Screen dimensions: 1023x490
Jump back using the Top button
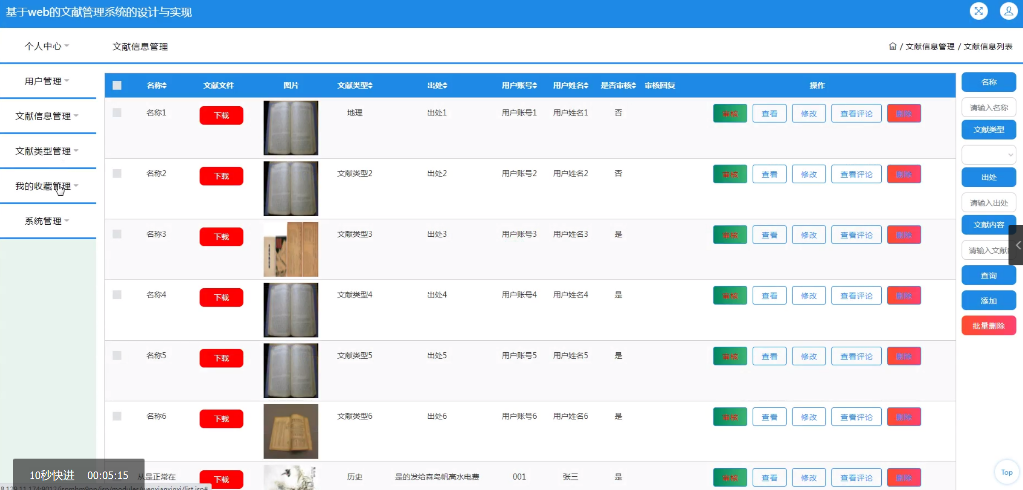pyautogui.click(x=1006, y=472)
